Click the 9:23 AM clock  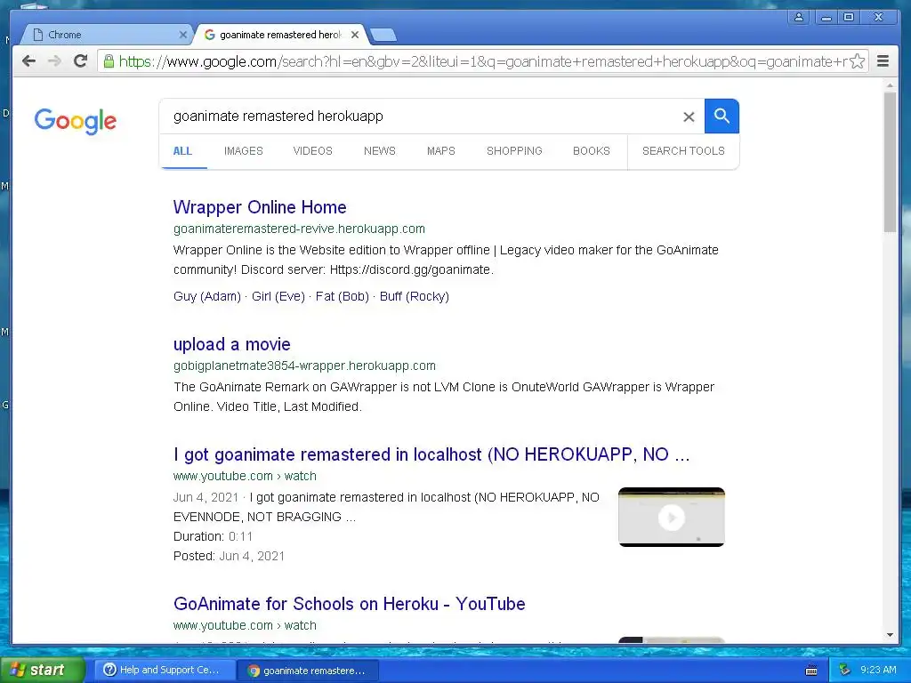click(878, 670)
